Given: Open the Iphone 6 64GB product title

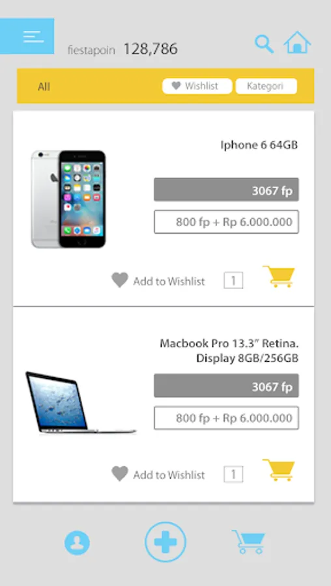Looking at the screenshot, I should (x=259, y=145).
